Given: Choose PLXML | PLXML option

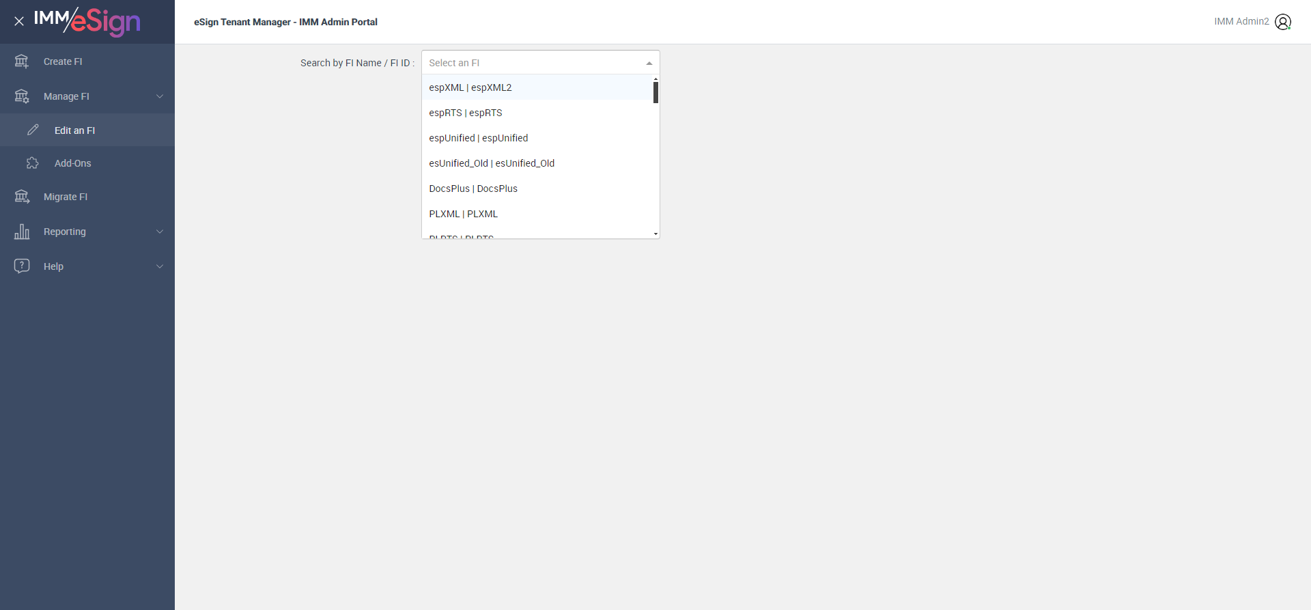Looking at the screenshot, I should tap(537, 214).
